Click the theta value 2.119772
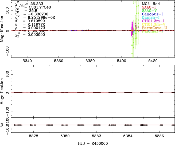Screen dimensions: 175x145 pyautogui.click(x=36, y=24)
